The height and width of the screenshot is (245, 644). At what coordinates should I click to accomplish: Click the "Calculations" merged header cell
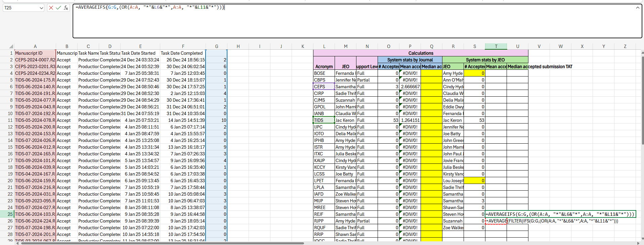(x=421, y=53)
